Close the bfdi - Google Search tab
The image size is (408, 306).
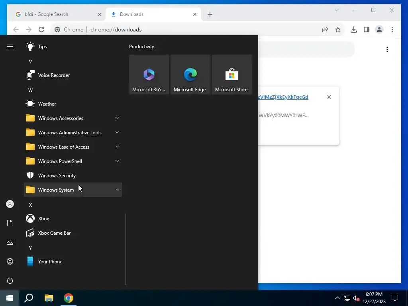click(x=99, y=14)
